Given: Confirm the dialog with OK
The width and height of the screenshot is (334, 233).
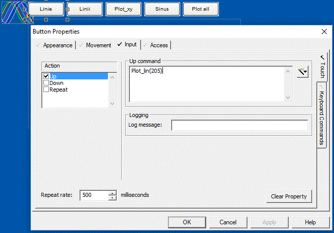Looking at the screenshot, I should [x=187, y=222].
